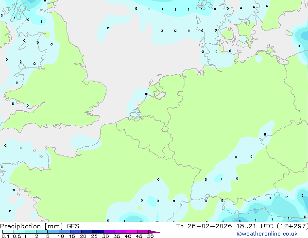Image resolution: width=308 pixels, height=238 pixels.
Task: Click the "Precipitation" title word
Action: pyautogui.click(x=20, y=226)
